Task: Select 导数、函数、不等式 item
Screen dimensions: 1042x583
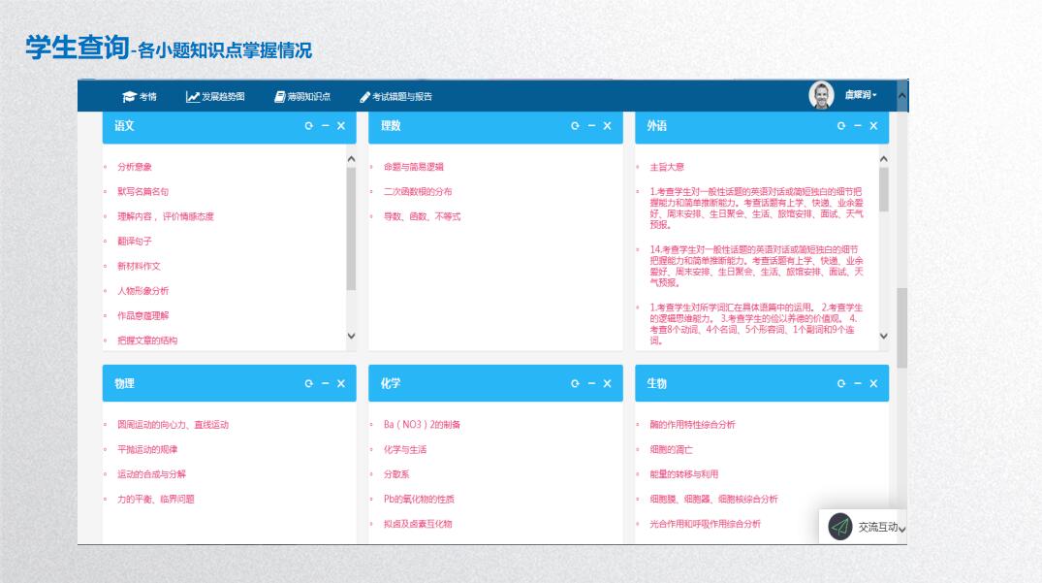Action: coord(422,216)
